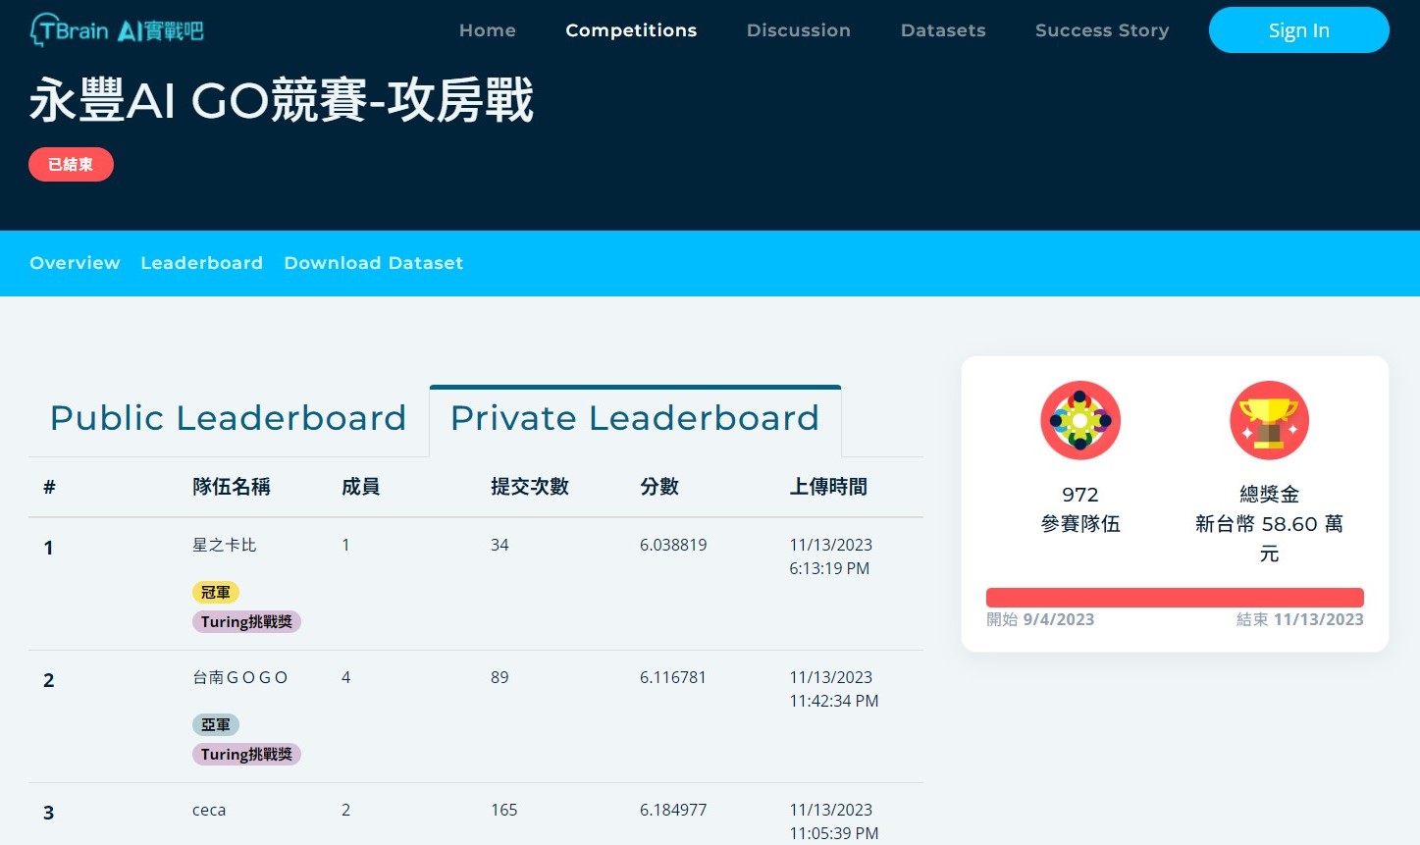Go to Competitions in navigation bar

click(x=631, y=30)
